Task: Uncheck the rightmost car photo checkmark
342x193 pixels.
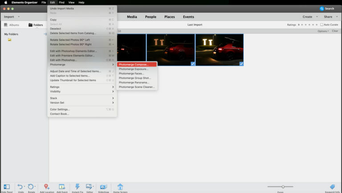Action: 241,64
